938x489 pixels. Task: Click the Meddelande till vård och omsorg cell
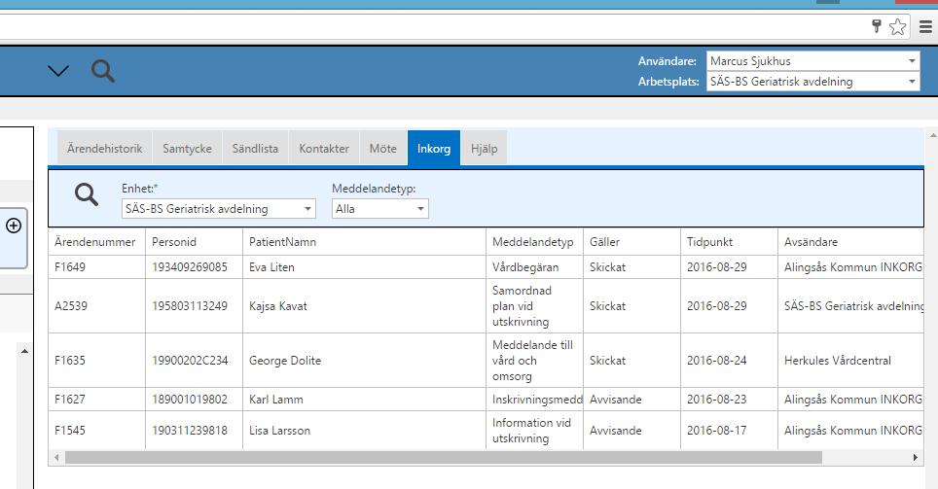532,361
